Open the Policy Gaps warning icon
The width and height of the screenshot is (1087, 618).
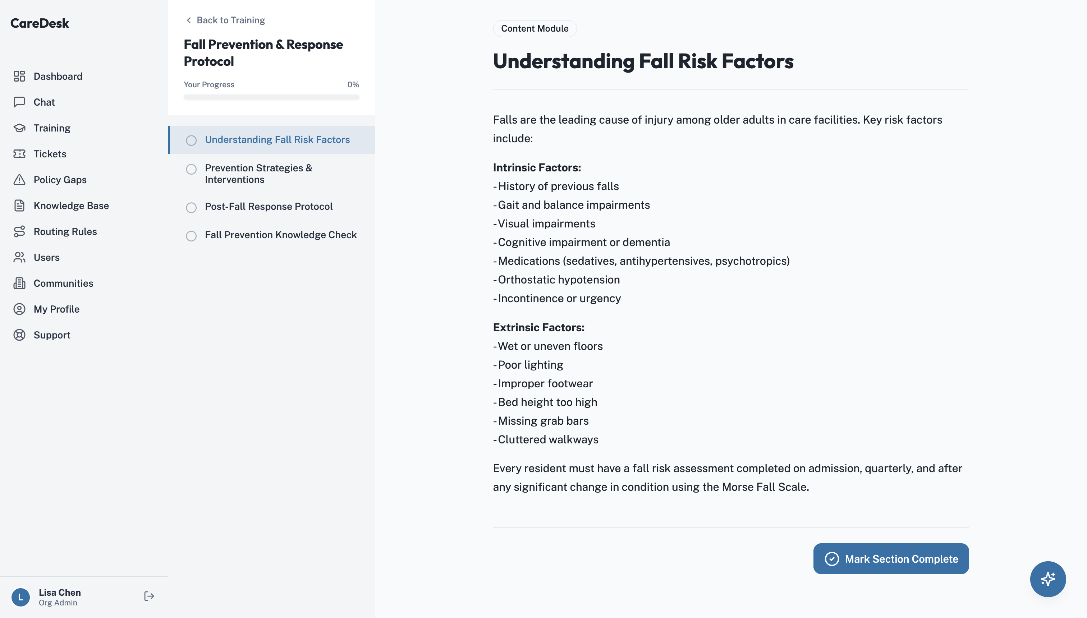click(19, 180)
